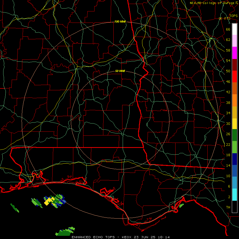This screenshot has height=239, width=239.
Task: Click the legend value '46'
Action: 228,82
